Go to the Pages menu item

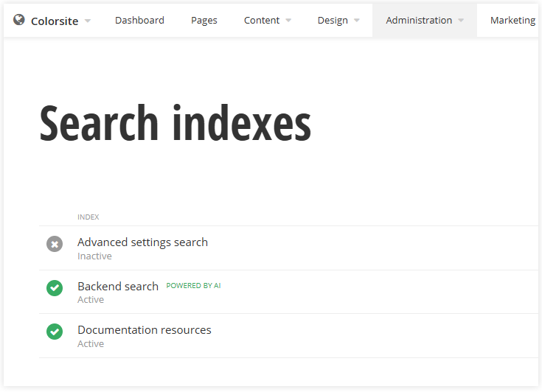[x=204, y=20]
